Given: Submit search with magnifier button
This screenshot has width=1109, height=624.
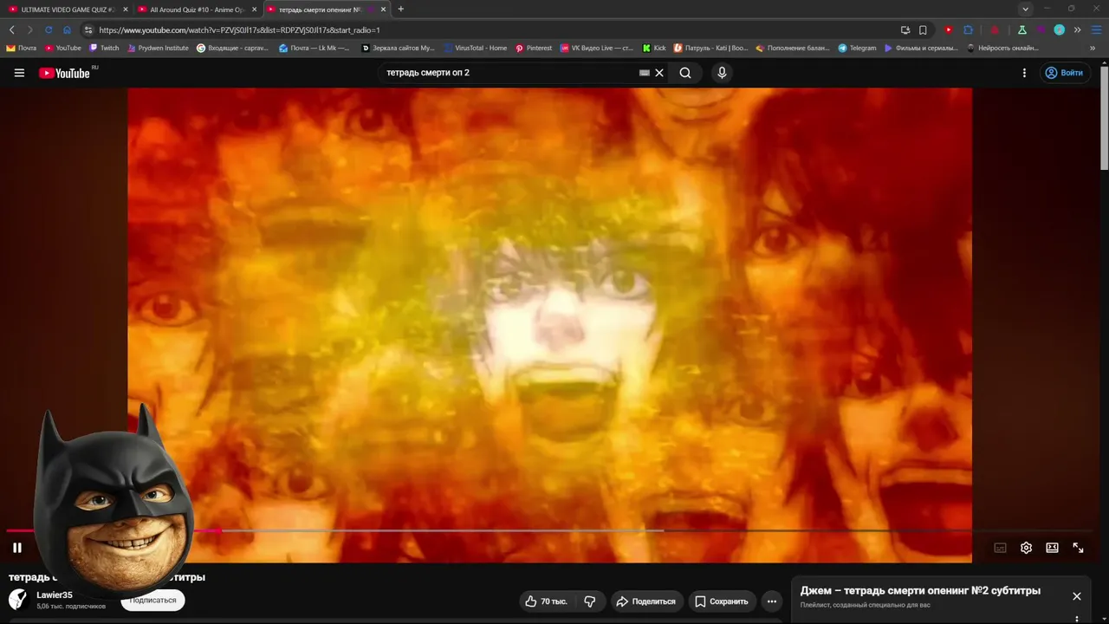Looking at the screenshot, I should click(x=685, y=73).
